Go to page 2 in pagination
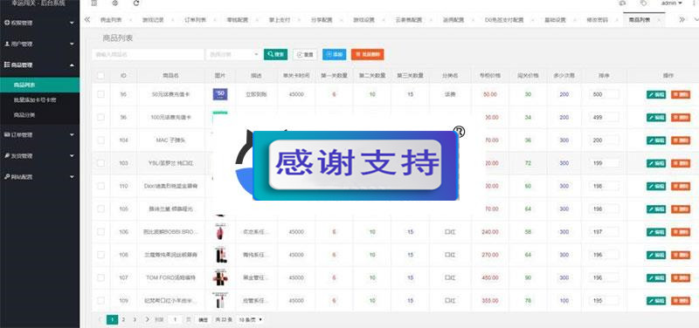Image resolution: width=699 pixels, height=328 pixels. point(124,319)
